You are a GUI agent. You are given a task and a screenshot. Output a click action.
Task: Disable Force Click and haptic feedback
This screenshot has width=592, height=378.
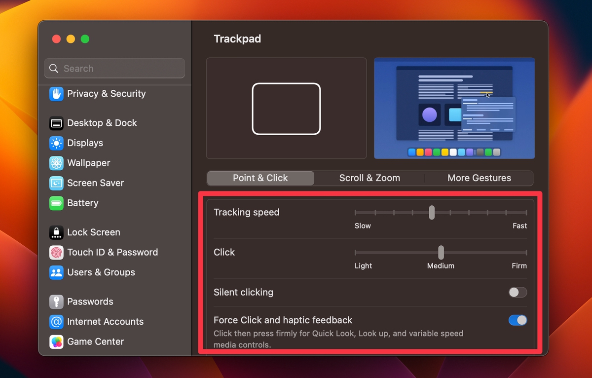coord(517,320)
